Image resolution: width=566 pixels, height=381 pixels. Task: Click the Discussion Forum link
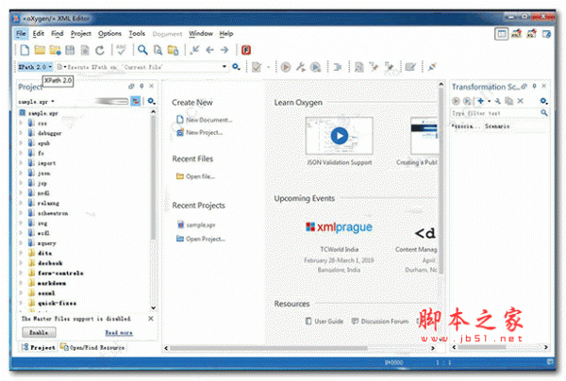[380, 321]
